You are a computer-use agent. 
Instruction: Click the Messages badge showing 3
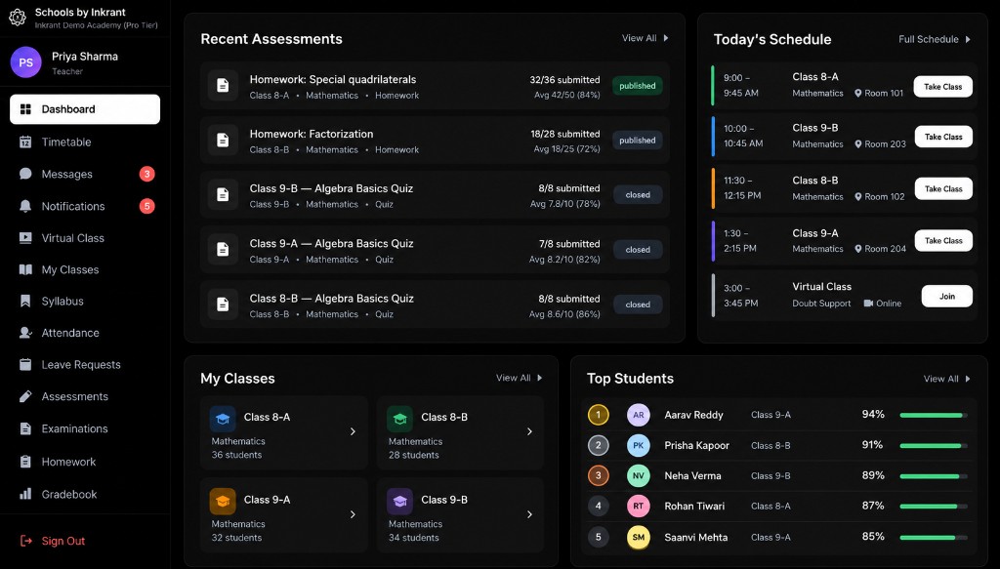point(147,174)
